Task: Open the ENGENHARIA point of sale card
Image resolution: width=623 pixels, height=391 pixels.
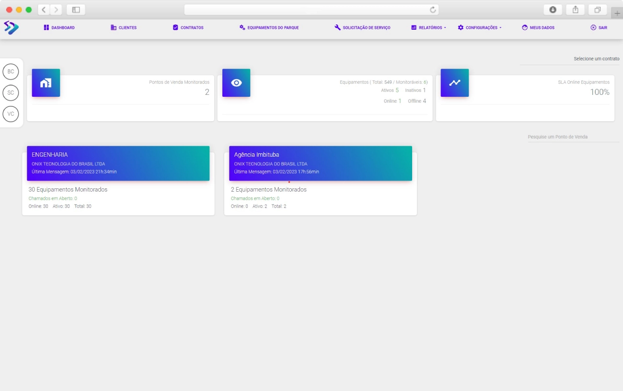Action: tap(118, 163)
